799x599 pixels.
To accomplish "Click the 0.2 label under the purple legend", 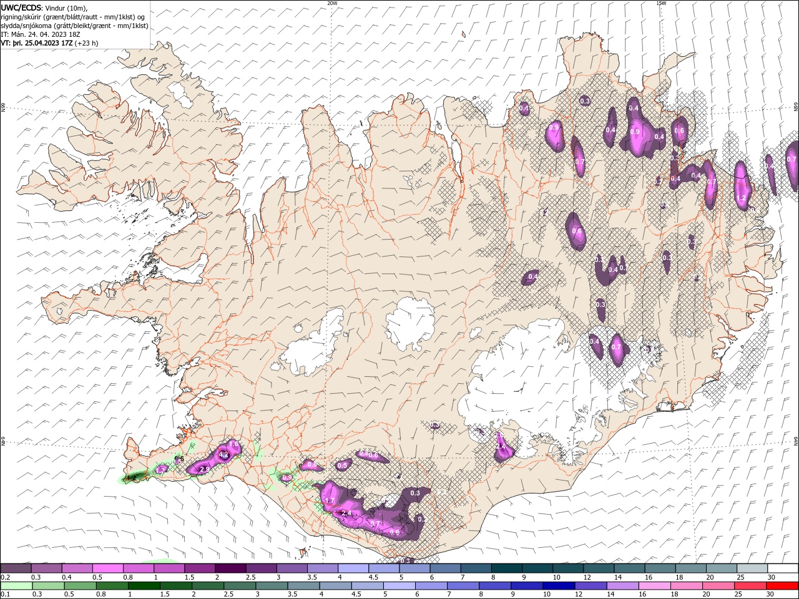I will (x=5, y=577).
